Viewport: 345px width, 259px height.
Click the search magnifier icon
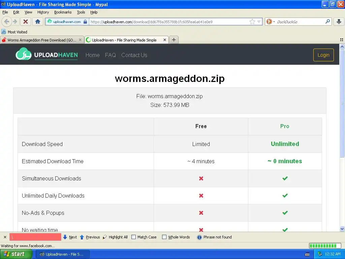pyautogui.click(x=327, y=21)
